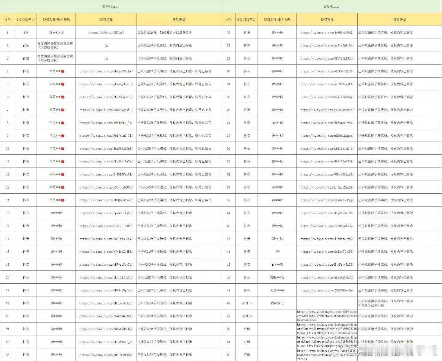Select the '豆瓣' platform cell in row 50
The width and height of the screenshot is (442, 361).
pos(247,329)
